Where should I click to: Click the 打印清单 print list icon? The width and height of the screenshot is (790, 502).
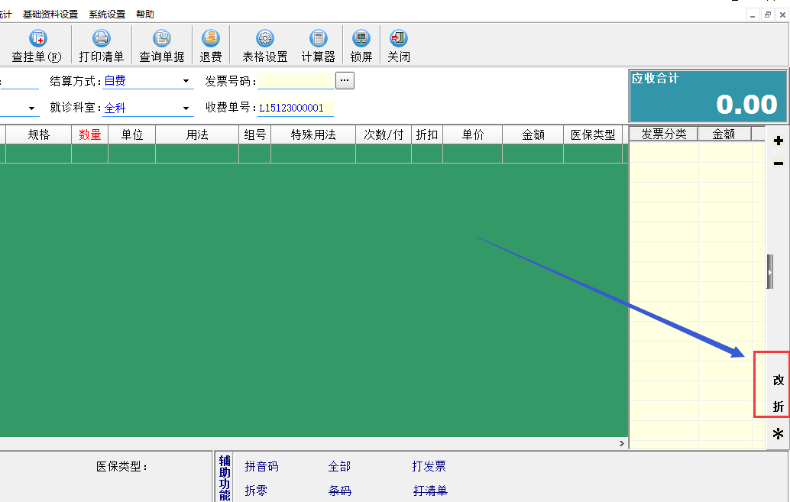coord(102,38)
